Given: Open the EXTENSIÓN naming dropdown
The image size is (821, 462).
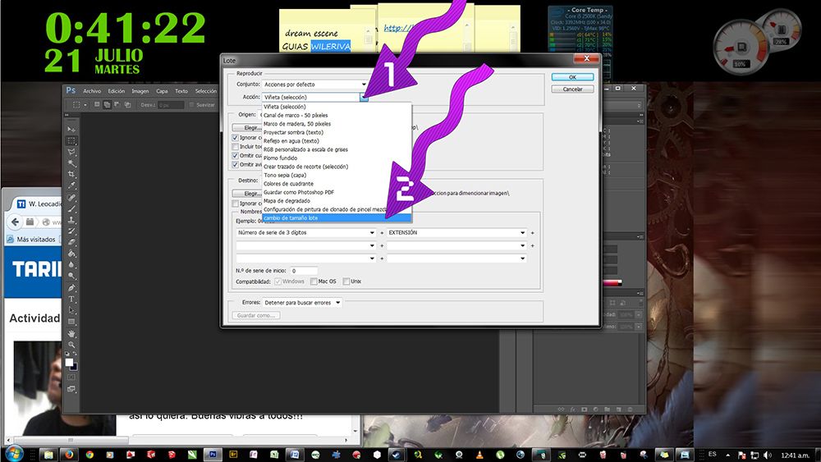Looking at the screenshot, I should click(456, 232).
